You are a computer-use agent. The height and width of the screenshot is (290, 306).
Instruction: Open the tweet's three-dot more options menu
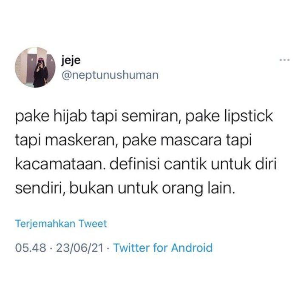click(x=284, y=60)
